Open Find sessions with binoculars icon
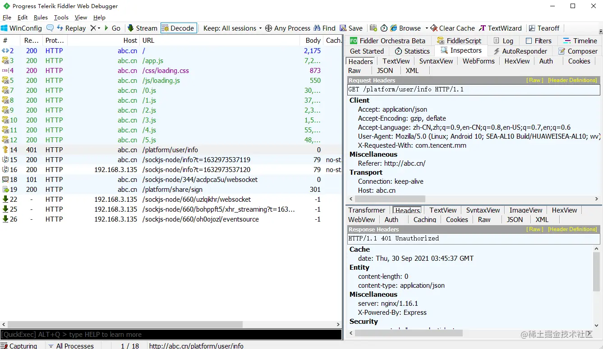The image size is (603, 349). 325,28
